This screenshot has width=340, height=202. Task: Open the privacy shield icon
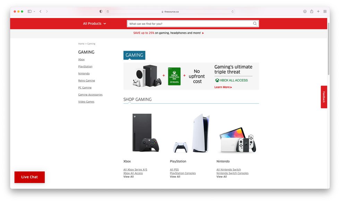(x=101, y=11)
